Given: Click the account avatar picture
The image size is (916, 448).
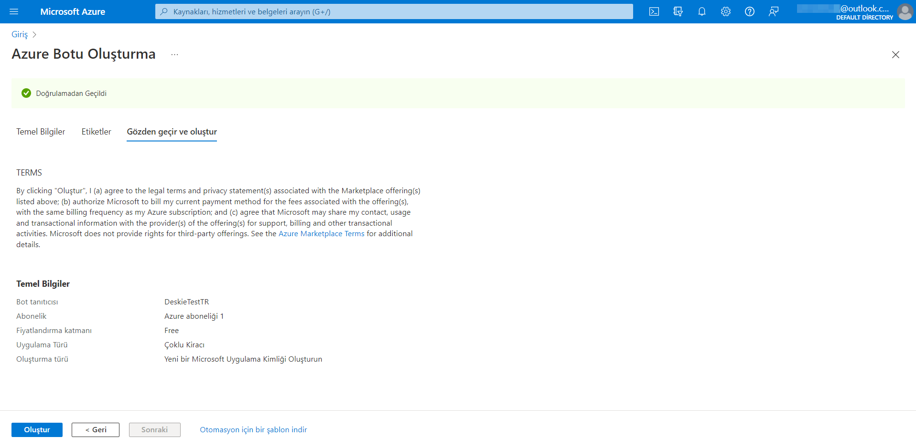Looking at the screenshot, I should pyautogui.click(x=905, y=11).
